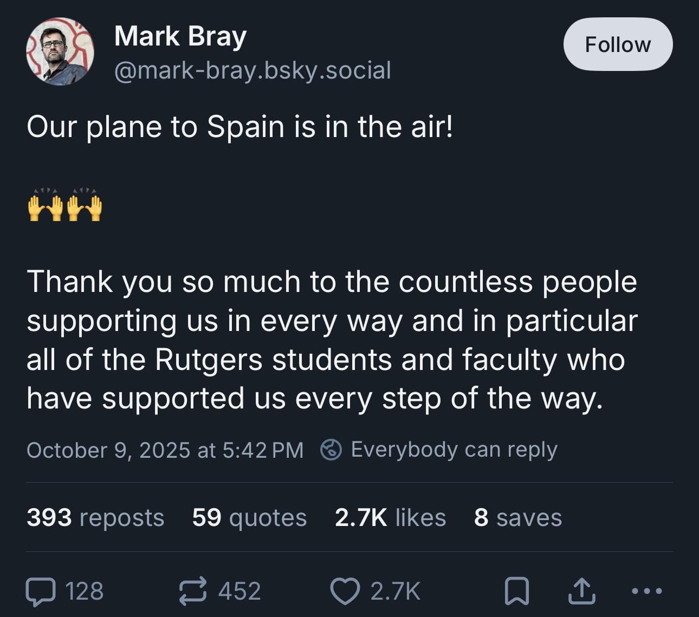
Task: Open the three-dot more options menu
Action: click(647, 591)
